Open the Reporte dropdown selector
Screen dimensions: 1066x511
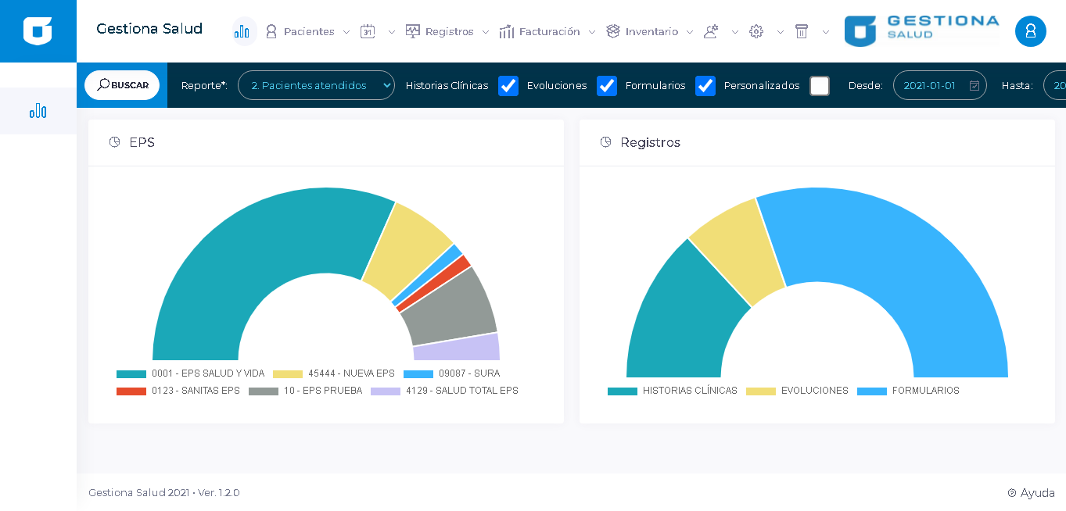[x=316, y=85]
